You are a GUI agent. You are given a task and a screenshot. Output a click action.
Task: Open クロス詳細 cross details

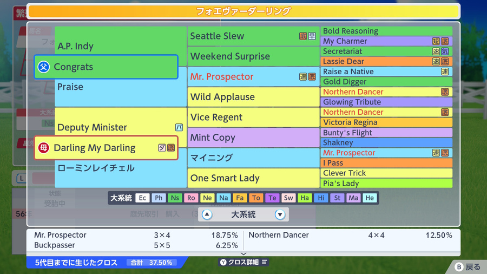coord(243,262)
